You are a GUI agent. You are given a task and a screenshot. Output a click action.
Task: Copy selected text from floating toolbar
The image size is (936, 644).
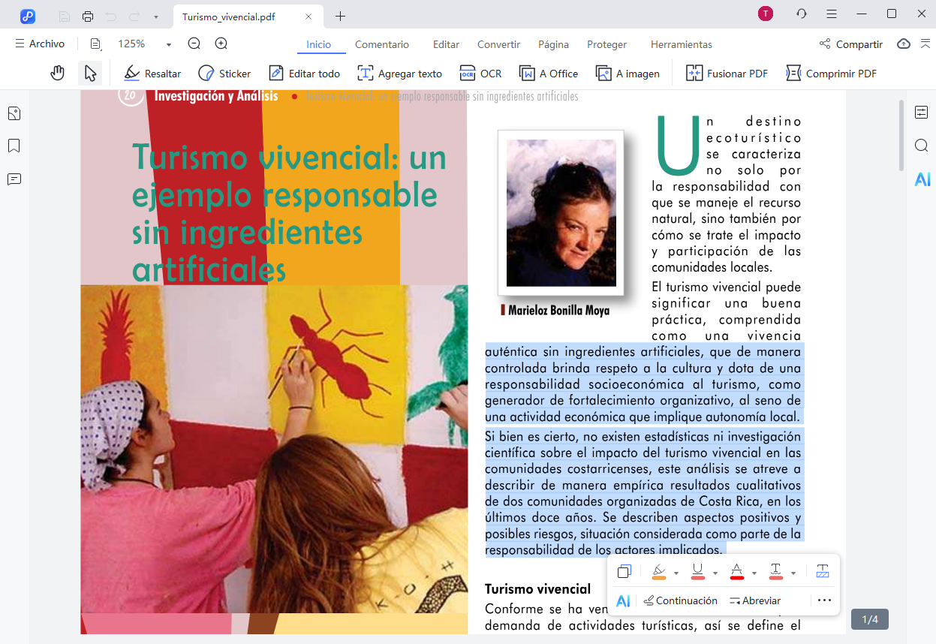click(x=624, y=572)
